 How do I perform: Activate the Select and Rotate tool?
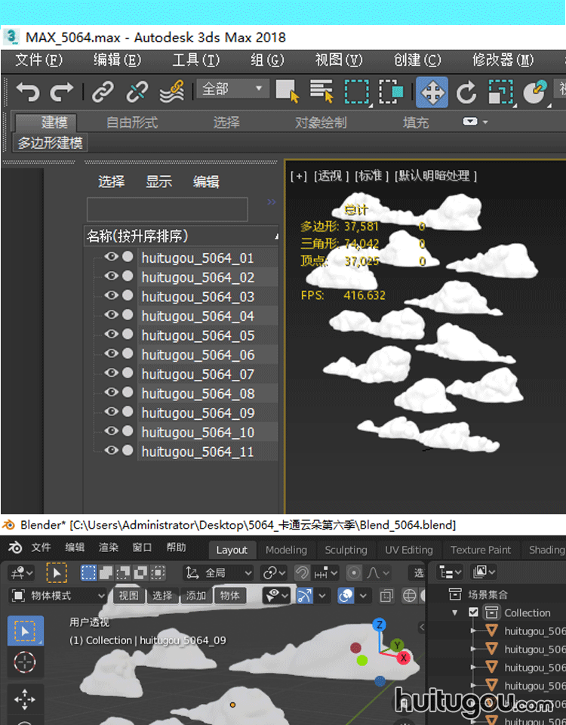click(466, 92)
